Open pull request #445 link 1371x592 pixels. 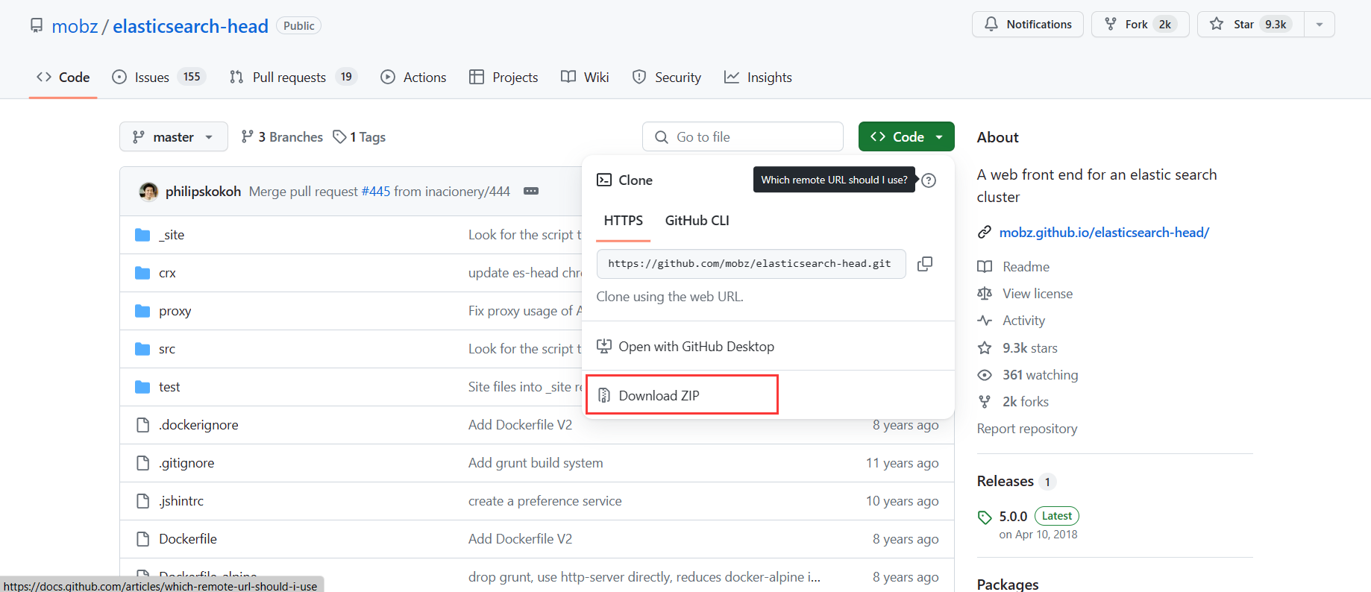376,192
